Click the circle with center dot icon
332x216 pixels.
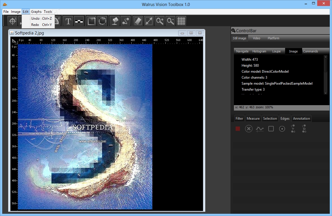pos(282,129)
